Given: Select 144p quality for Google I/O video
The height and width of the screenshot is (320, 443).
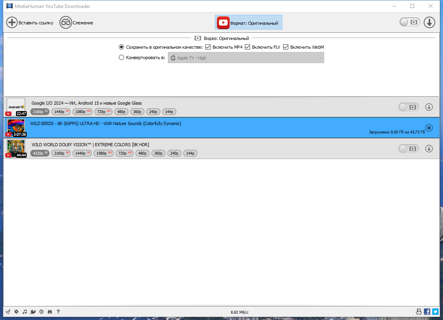Looking at the screenshot, I should (x=169, y=111).
